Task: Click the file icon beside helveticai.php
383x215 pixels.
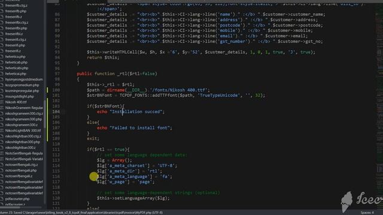Action: 2,73
